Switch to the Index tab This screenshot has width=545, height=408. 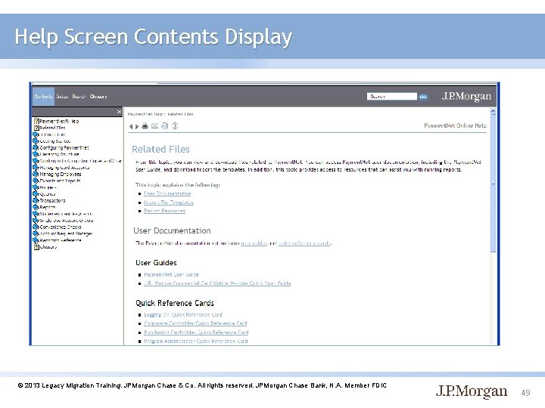[62, 97]
